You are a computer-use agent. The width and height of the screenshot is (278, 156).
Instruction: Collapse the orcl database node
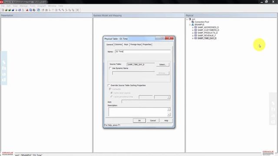(187, 19)
